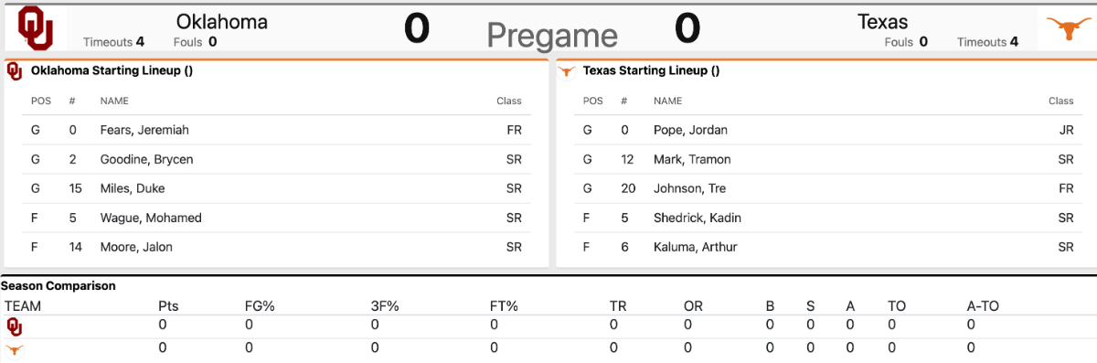Click the NAME header in Oklahoma lineup
1097x363 pixels.
[x=114, y=101]
